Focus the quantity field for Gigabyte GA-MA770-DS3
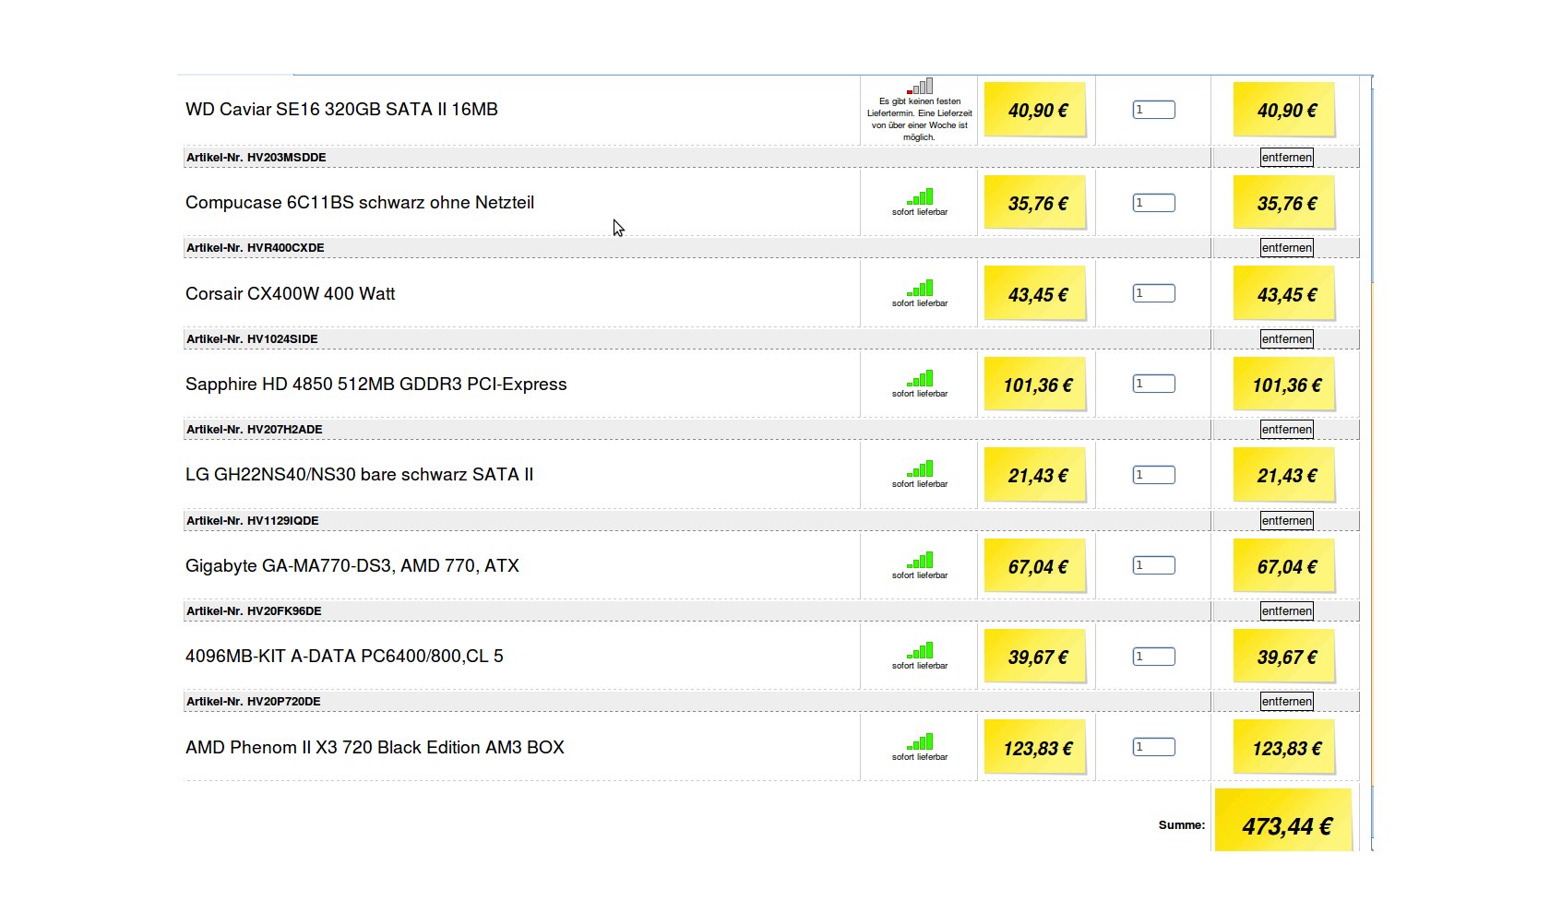The height and width of the screenshot is (924, 1550). click(1154, 565)
